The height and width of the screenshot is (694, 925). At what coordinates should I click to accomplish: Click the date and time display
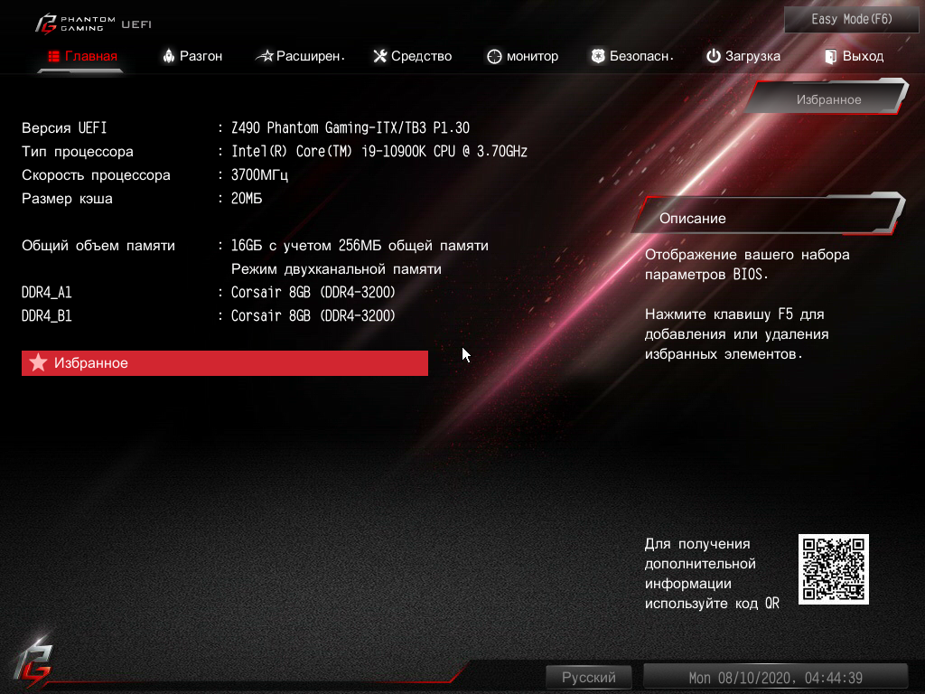[x=775, y=678]
